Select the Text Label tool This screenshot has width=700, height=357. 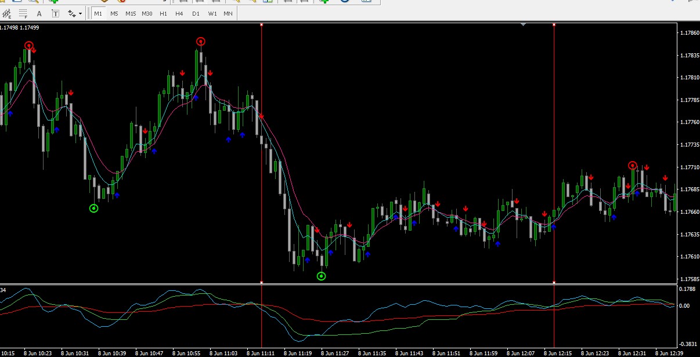click(x=55, y=13)
